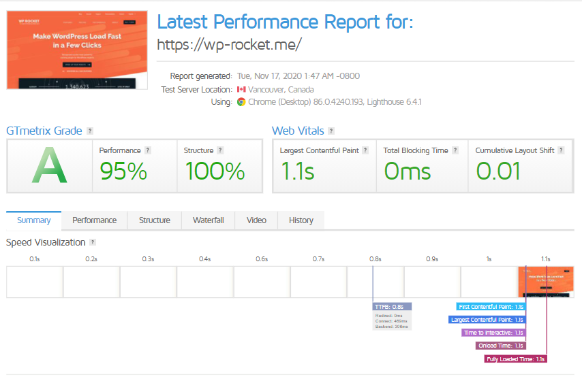Click the Test Server Location label
Screen dimensions: 582x383
pos(197,89)
